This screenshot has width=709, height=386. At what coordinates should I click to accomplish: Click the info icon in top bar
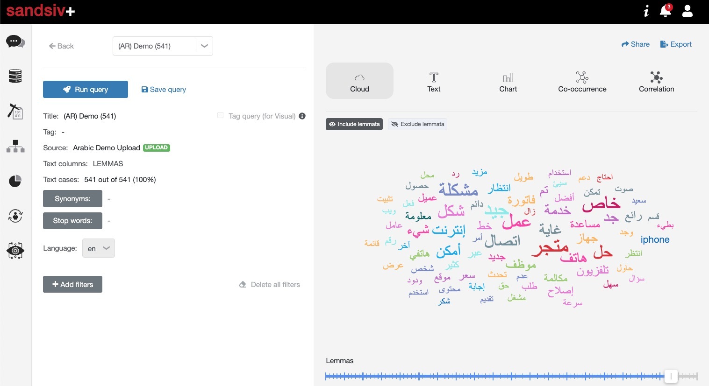(646, 11)
